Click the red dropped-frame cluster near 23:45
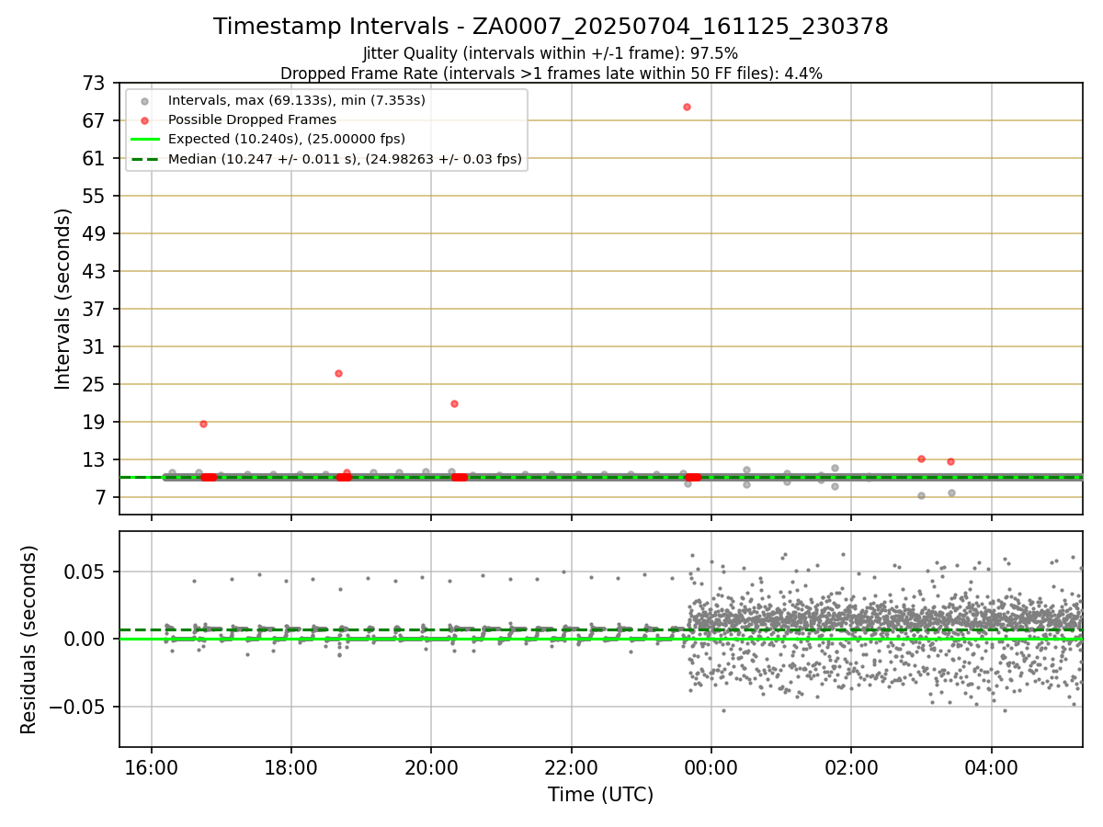The image size is (1103, 827). [693, 477]
